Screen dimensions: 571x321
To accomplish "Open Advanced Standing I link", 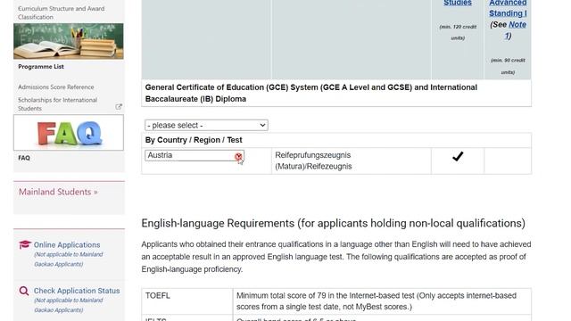I will (508, 8).
